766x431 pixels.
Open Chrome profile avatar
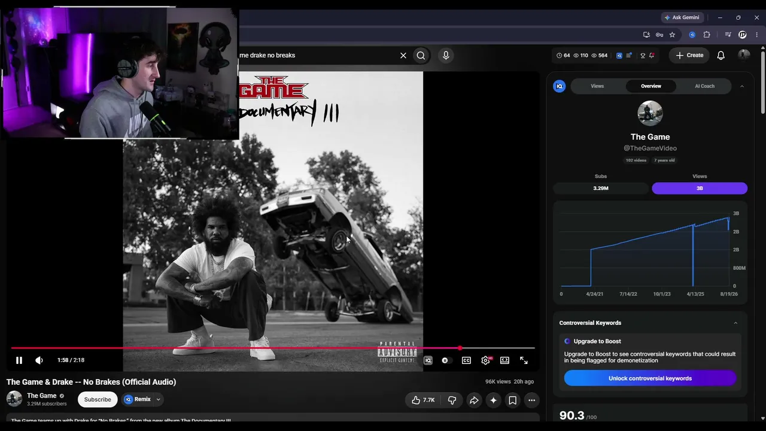click(x=743, y=35)
